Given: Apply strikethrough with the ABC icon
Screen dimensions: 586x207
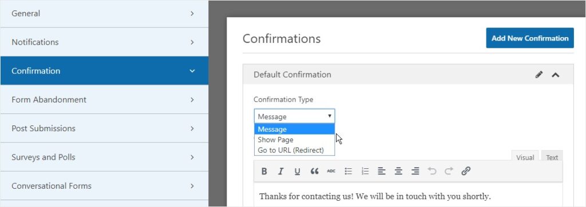Looking at the screenshot, I should coord(331,171).
